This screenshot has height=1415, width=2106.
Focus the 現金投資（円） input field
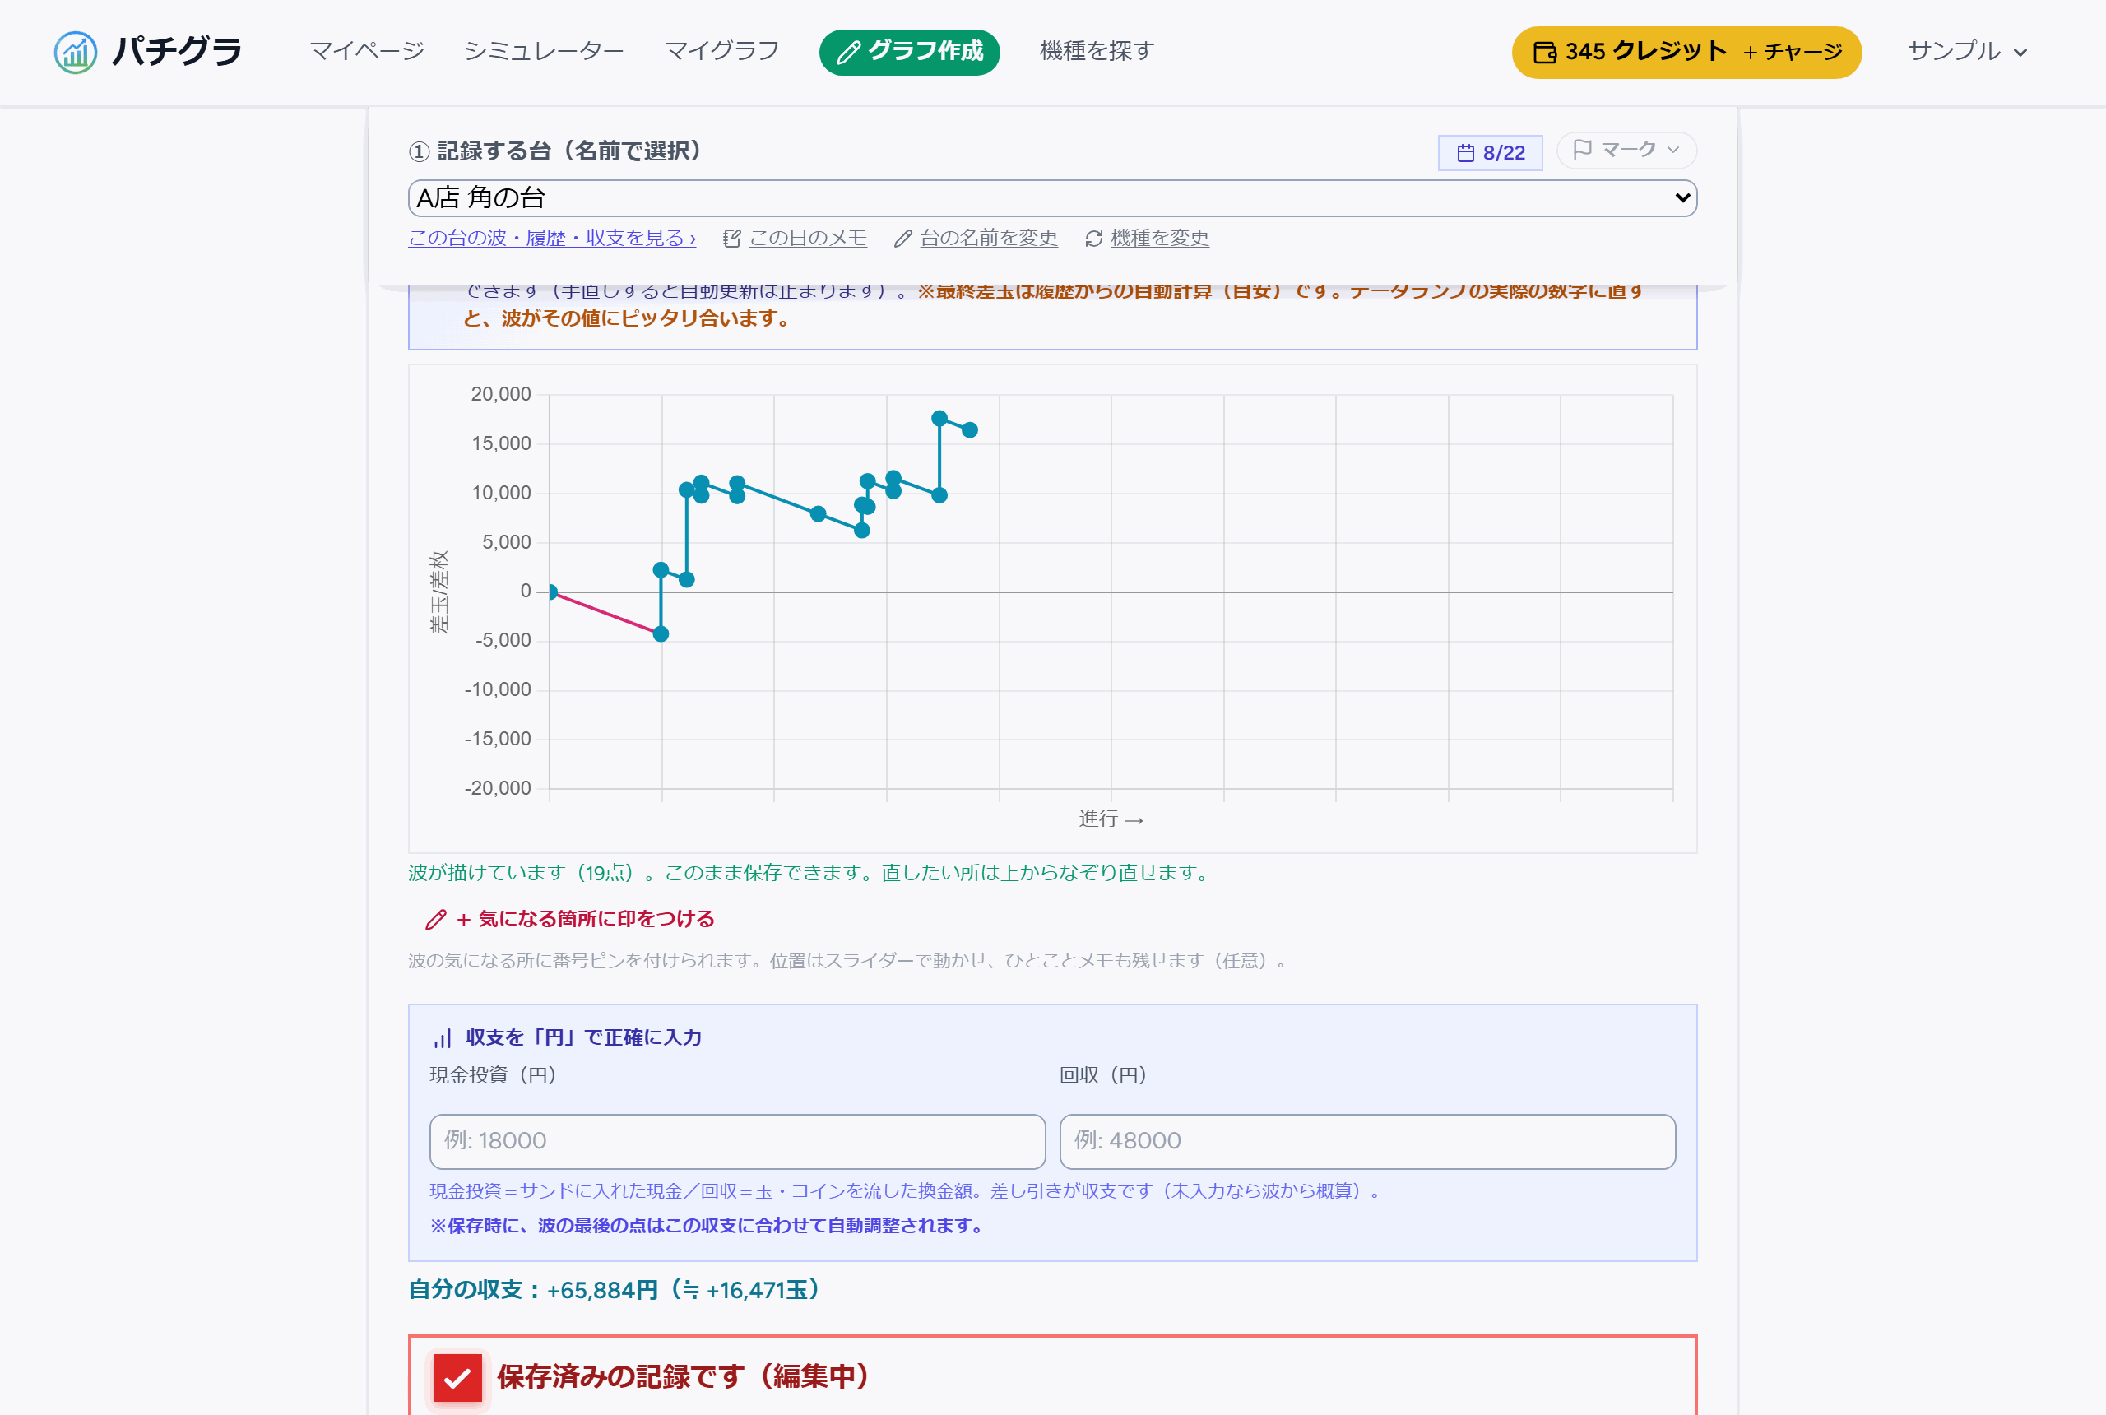coord(737,1141)
